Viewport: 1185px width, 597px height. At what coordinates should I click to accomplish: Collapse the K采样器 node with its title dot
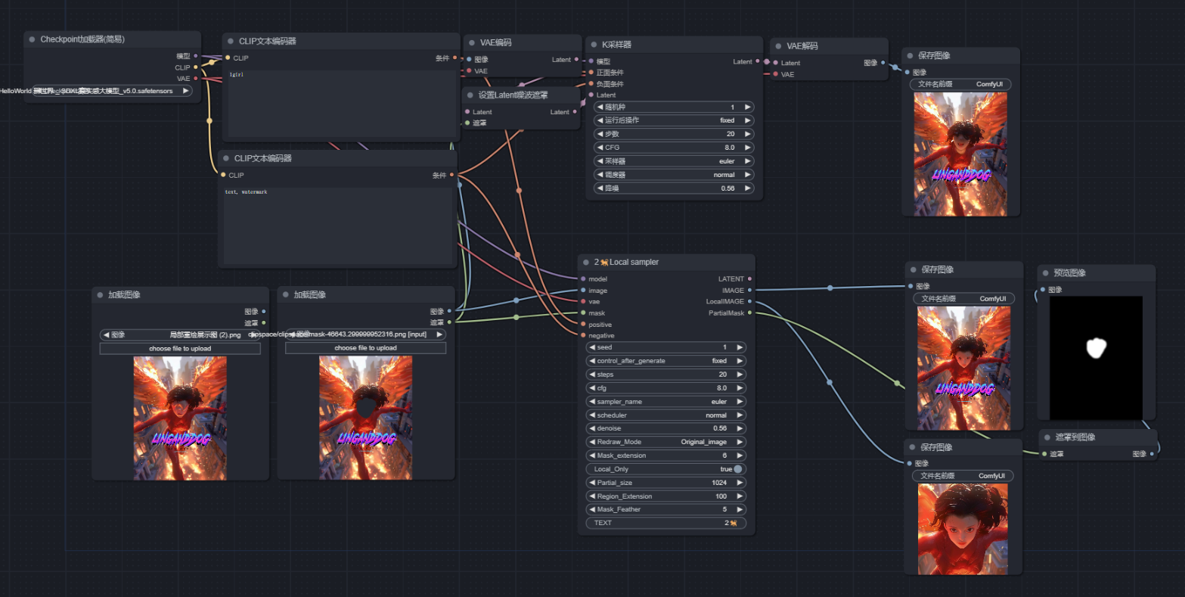(x=594, y=45)
